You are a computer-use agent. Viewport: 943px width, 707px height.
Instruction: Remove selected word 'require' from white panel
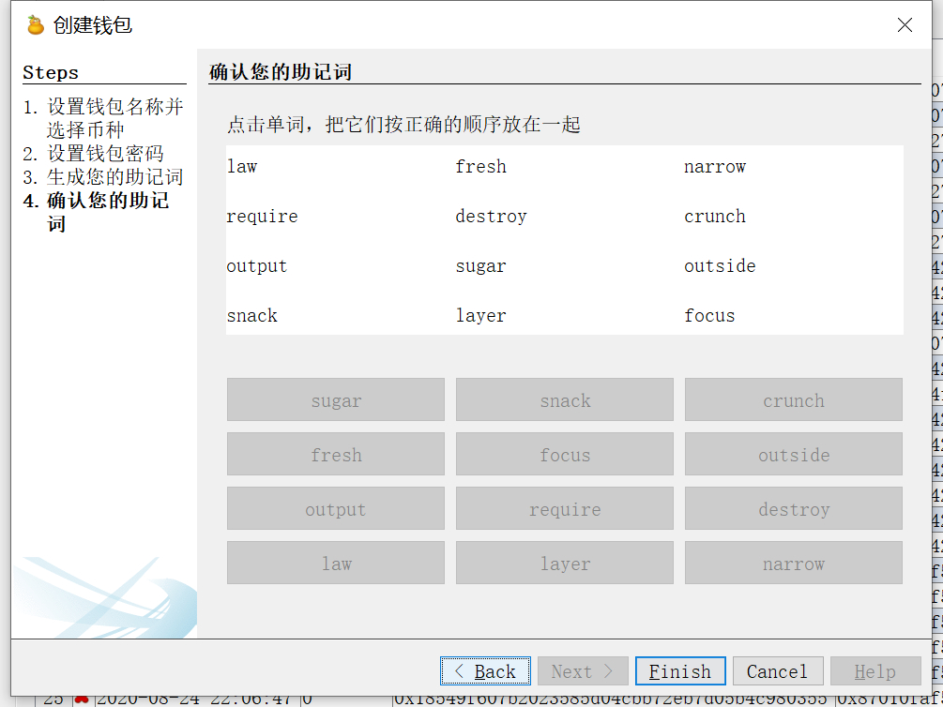pos(262,217)
